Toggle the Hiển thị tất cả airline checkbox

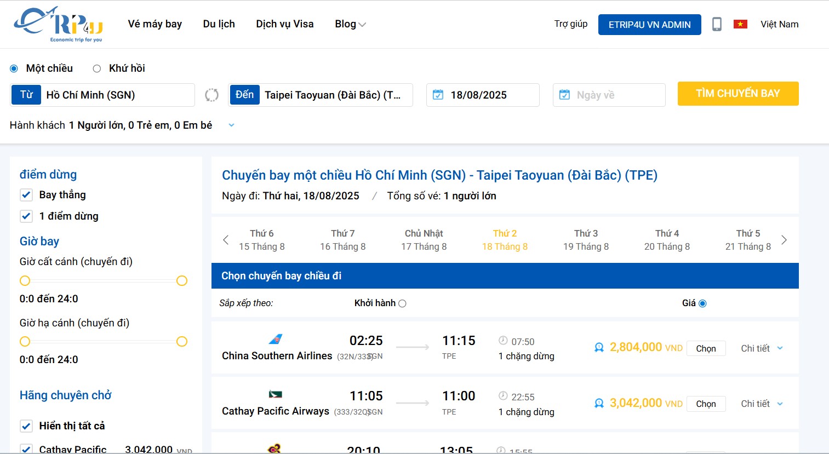(26, 426)
